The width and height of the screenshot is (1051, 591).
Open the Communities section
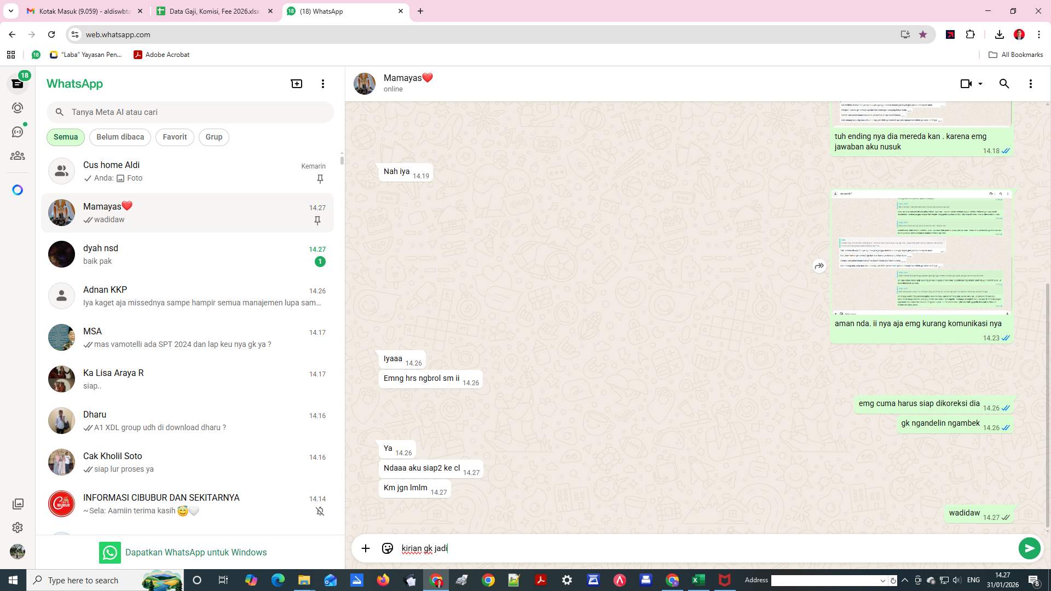pos(18,155)
